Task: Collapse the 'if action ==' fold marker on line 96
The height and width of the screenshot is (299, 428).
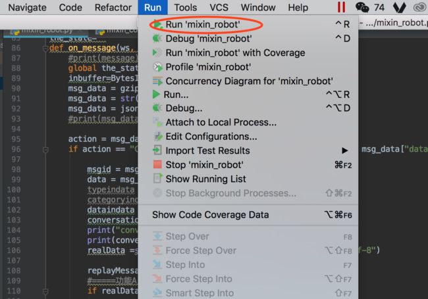Action: 45,150
